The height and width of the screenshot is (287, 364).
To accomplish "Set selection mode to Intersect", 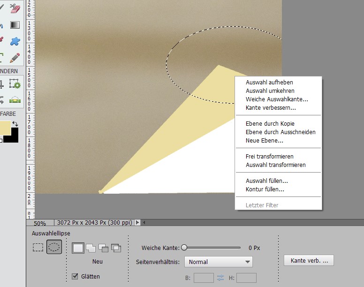I will [116, 248].
